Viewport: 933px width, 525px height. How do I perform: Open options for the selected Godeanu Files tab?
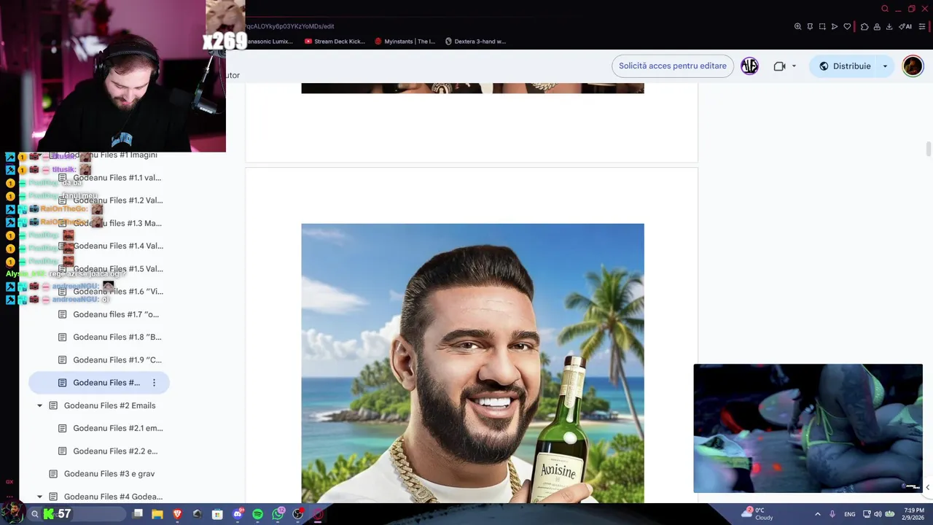(x=154, y=383)
